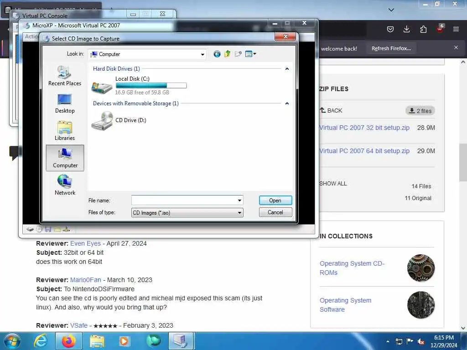Open Operating System Software collection link
The height and width of the screenshot is (350, 467).
click(346, 305)
